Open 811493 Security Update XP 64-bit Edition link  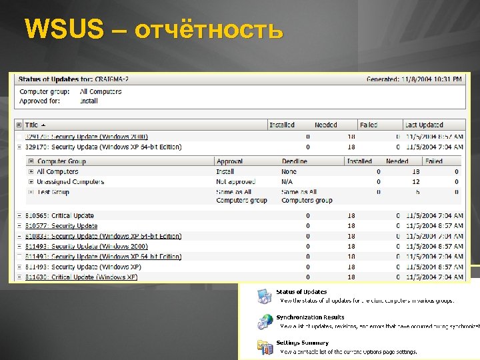coord(103,257)
